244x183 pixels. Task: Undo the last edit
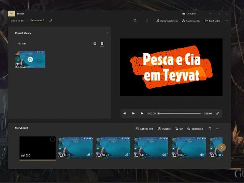coord(135,21)
